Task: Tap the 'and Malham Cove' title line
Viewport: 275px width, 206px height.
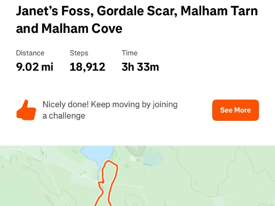Action: pos(69,29)
